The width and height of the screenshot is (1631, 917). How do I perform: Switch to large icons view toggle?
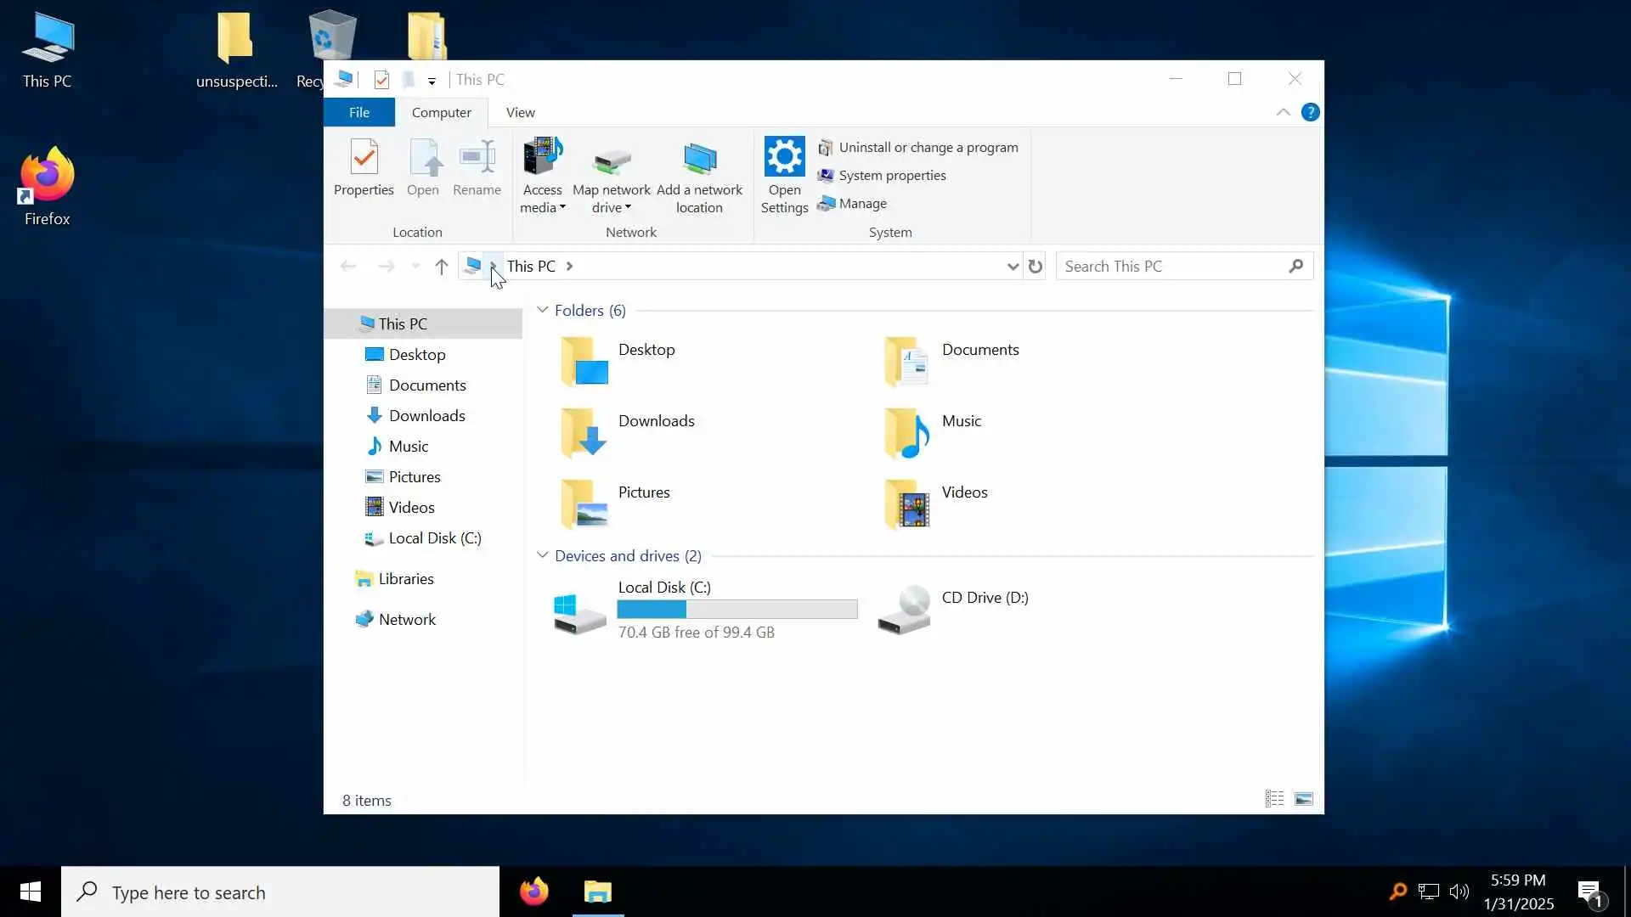(1303, 799)
